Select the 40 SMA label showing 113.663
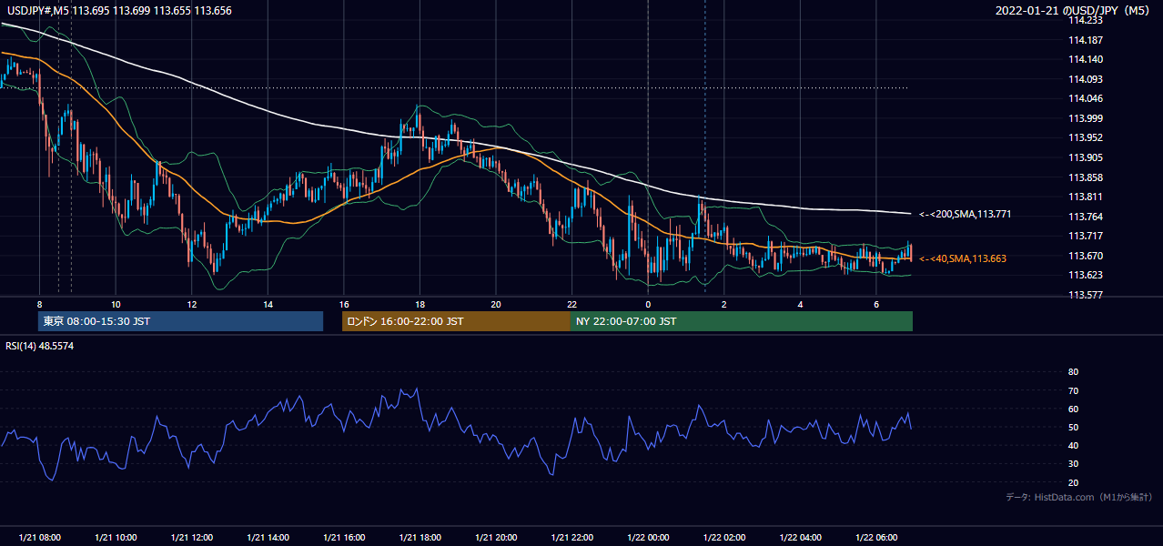Image resolution: width=1163 pixels, height=546 pixels. [x=962, y=258]
